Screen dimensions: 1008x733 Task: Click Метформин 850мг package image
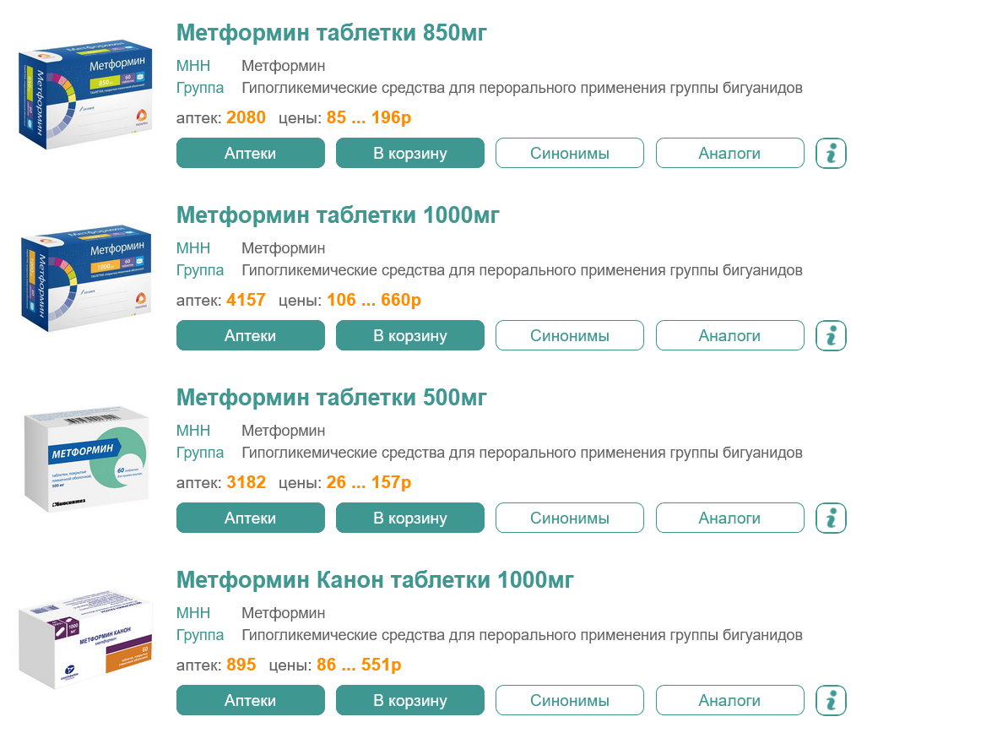tap(85, 95)
